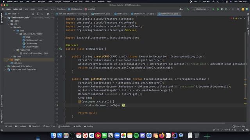Open Visual Studio Code from the Dock
Image resolution: width=250 pixels, height=140 pixels.
point(91,135)
